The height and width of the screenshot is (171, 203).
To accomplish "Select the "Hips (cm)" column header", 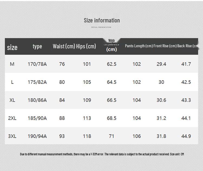I will click(x=86, y=46).
